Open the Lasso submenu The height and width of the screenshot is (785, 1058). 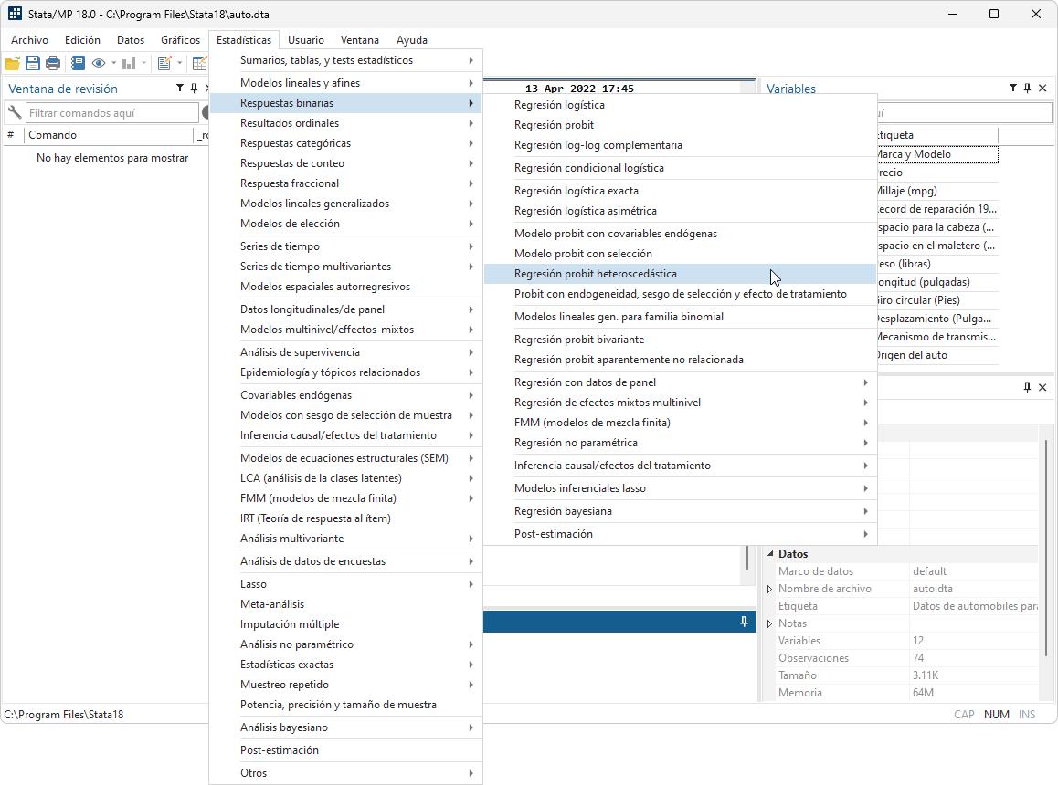tap(346, 584)
